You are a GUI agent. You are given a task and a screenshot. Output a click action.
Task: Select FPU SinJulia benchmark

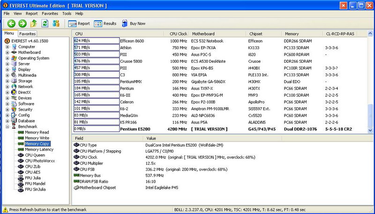click(35, 189)
